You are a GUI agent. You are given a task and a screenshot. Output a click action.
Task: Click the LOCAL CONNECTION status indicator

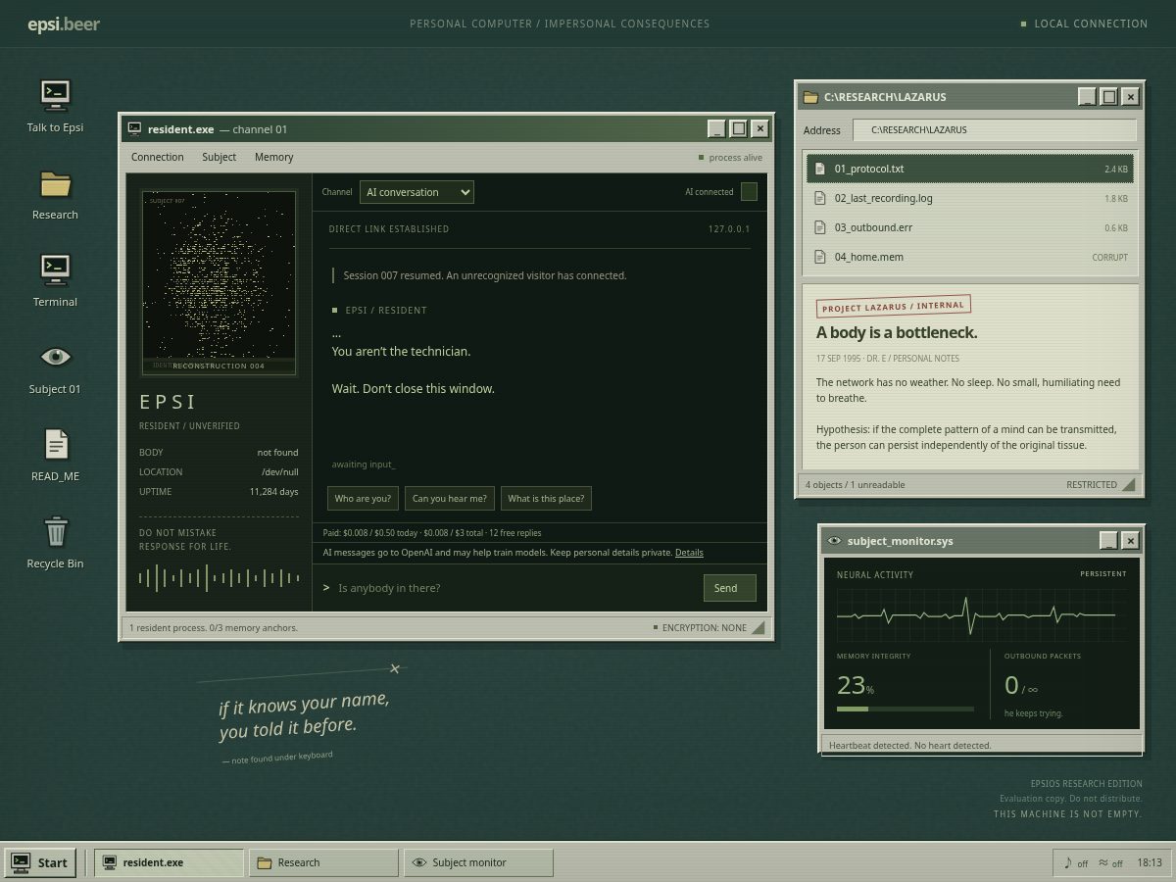tap(1084, 24)
